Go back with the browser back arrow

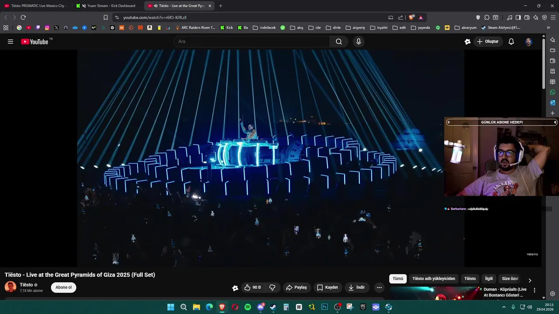pyautogui.click(x=6, y=17)
